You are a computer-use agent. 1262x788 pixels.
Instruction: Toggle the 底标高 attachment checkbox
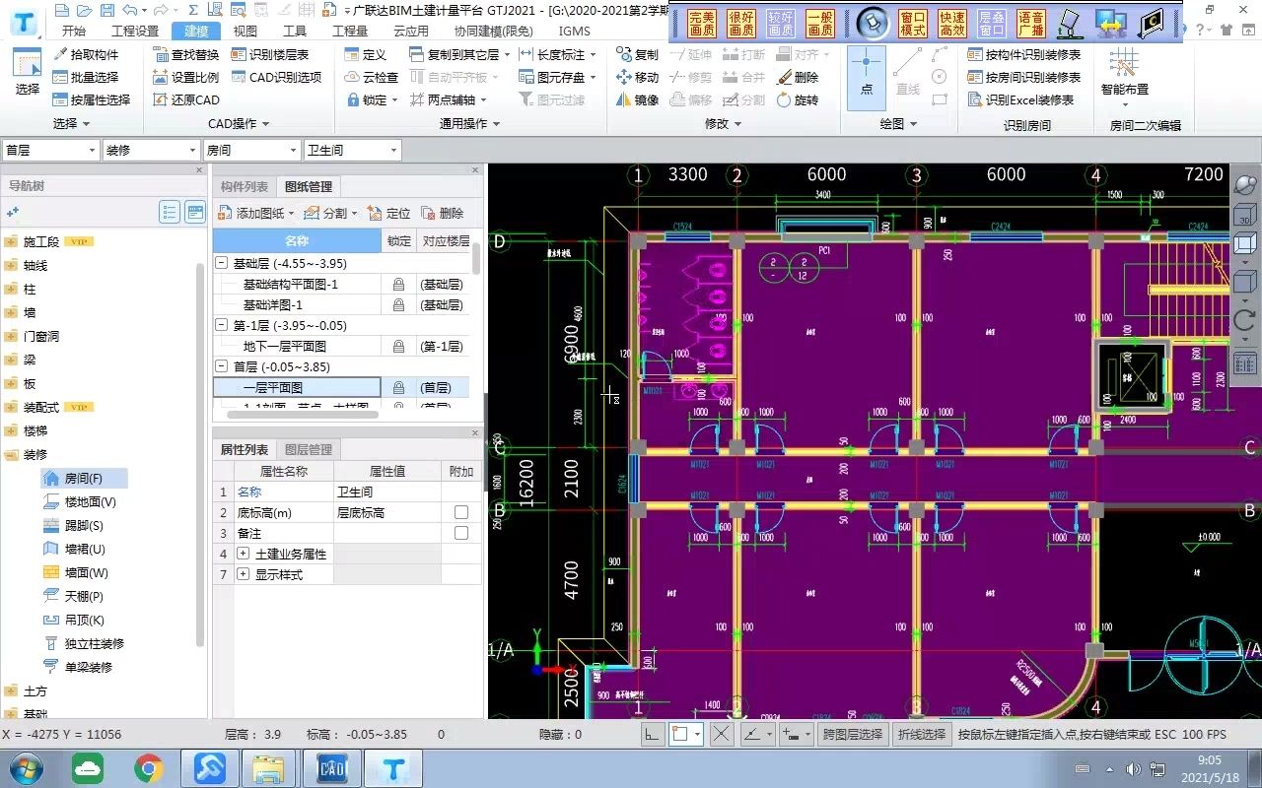[x=460, y=512]
